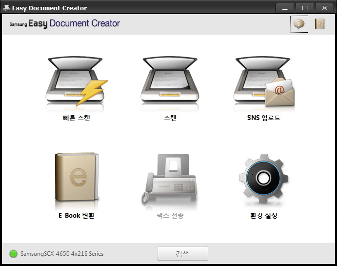
Task: Open the 스캔 scanner icon
Action: click(x=170, y=83)
